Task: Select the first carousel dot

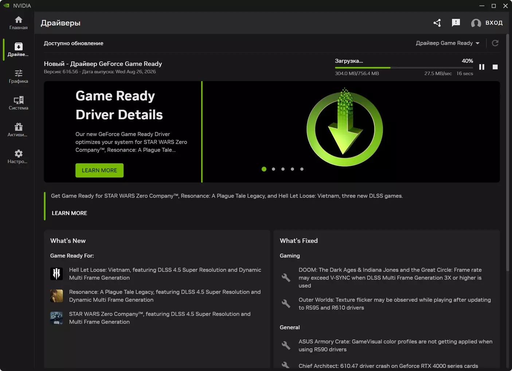Action: point(264,169)
